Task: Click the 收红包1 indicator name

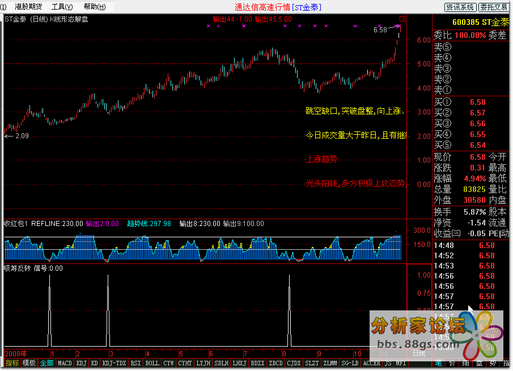Action: (16, 224)
